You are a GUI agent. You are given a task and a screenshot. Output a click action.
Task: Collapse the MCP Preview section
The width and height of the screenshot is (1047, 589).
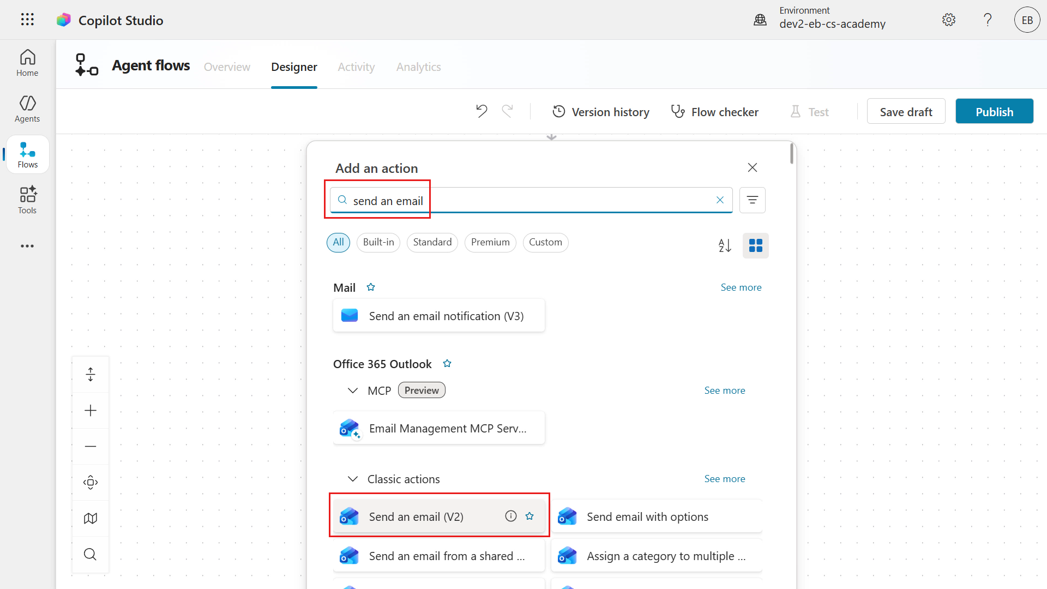tap(352, 390)
